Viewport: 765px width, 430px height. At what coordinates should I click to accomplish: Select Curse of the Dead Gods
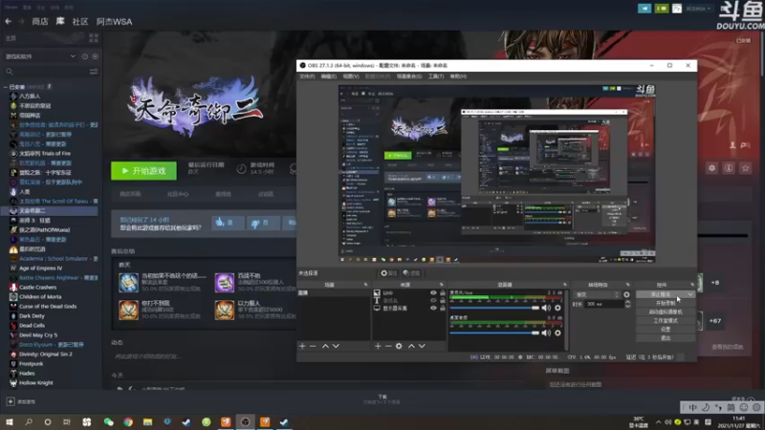pos(48,306)
